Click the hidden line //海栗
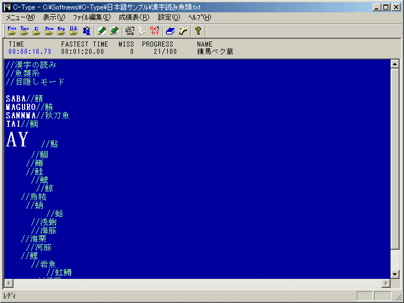404x303 pixels. pos(34,239)
